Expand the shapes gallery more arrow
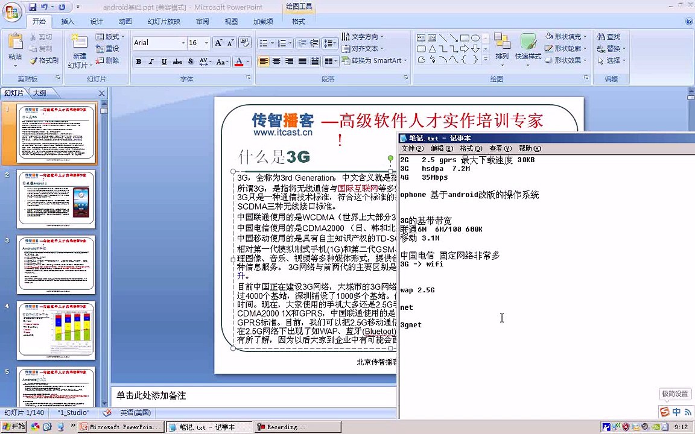Image resolution: width=695 pixels, height=434 pixels. pyautogui.click(x=486, y=59)
